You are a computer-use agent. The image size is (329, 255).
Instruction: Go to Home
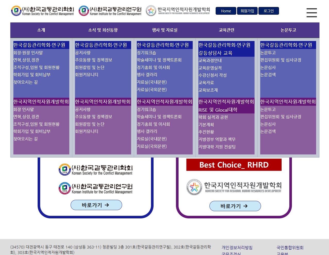pos(226,11)
